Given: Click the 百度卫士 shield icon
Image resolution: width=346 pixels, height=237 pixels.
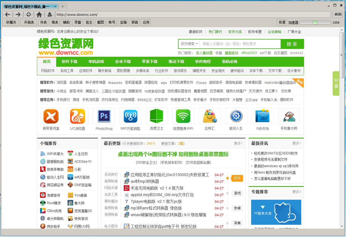Looking at the screenshot, I should [157, 116].
